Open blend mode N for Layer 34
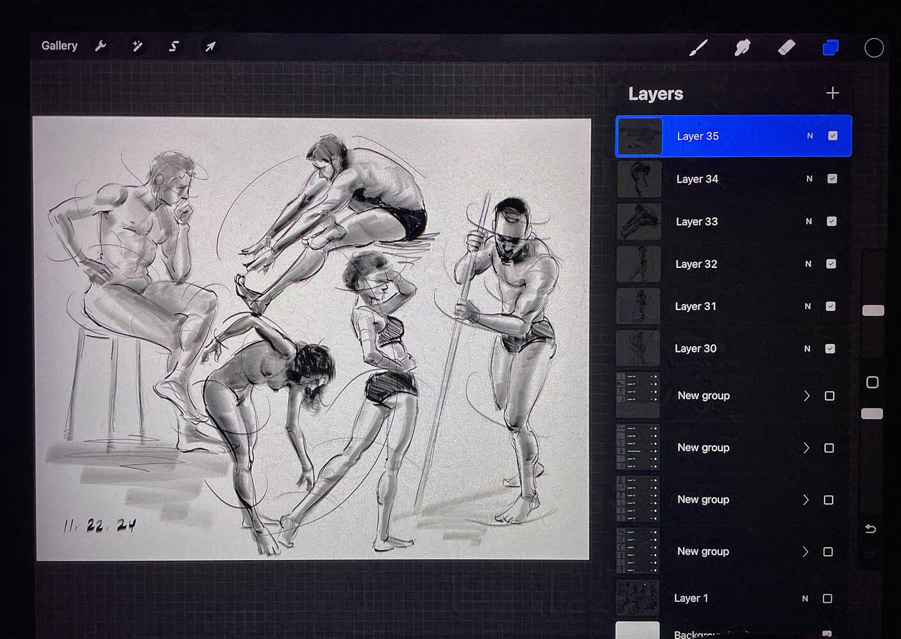The height and width of the screenshot is (639, 901). [x=809, y=179]
